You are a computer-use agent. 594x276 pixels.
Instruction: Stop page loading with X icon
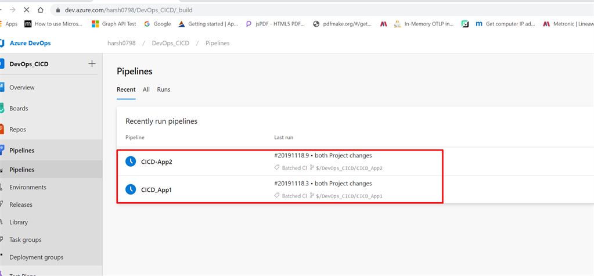26,10
